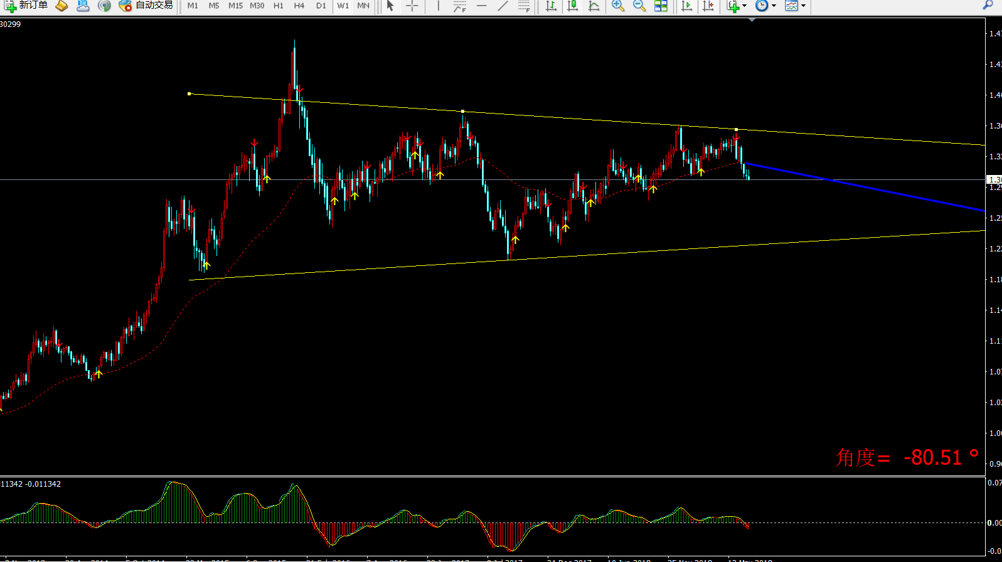Switch to line chart display
1002x562 pixels.
[594, 6]
